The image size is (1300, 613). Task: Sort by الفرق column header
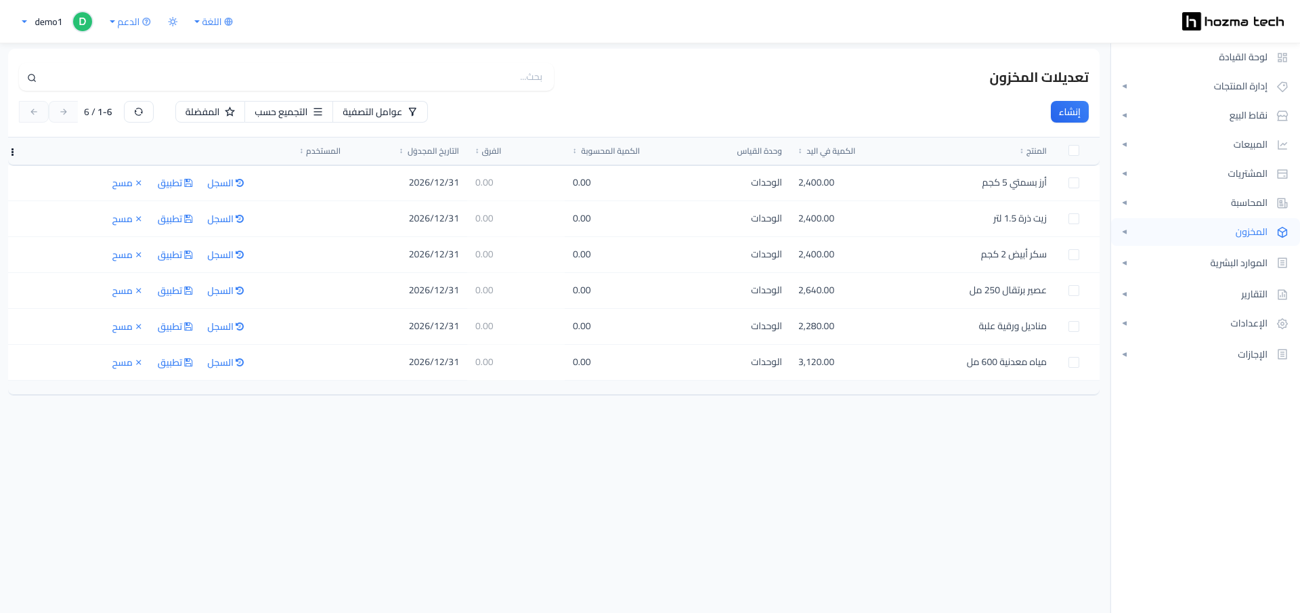click(488, 151)
